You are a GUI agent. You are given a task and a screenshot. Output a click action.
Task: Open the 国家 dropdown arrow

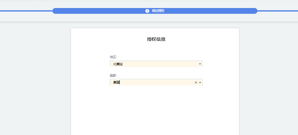point(200,82)
